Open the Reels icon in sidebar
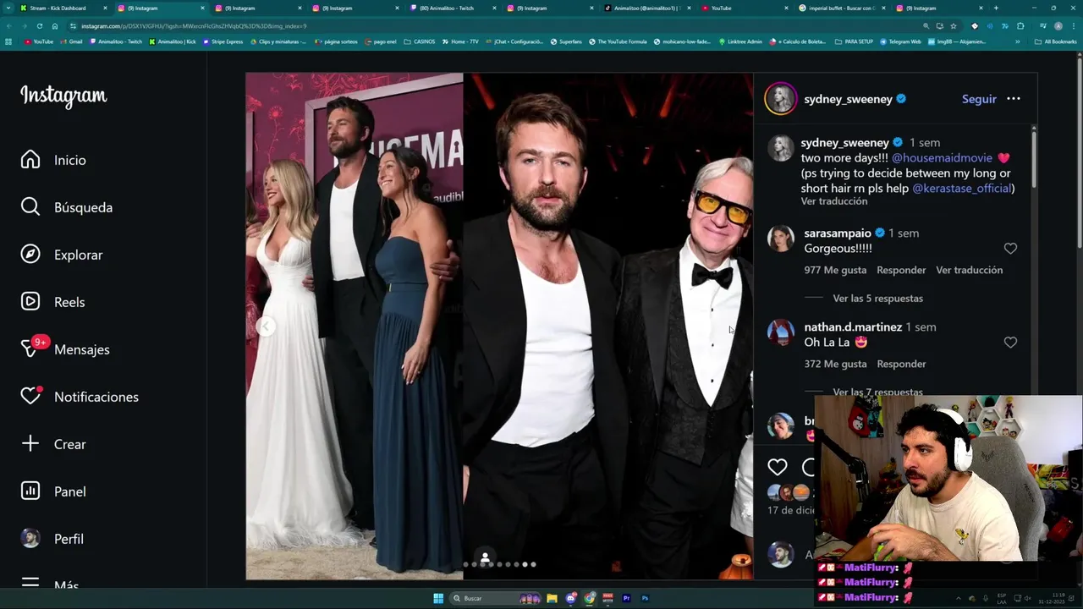This screenshot has height=609, width=1083. pos(30,302)
